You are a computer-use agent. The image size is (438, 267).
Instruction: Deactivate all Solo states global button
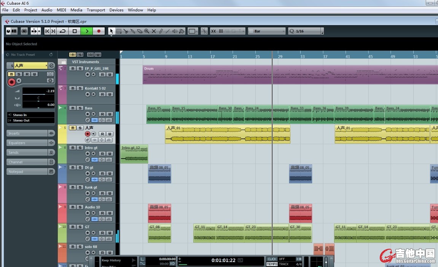[x=80, y=55]
